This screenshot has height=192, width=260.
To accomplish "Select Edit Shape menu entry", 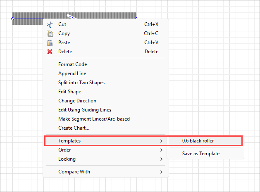I will coord(69,92).
